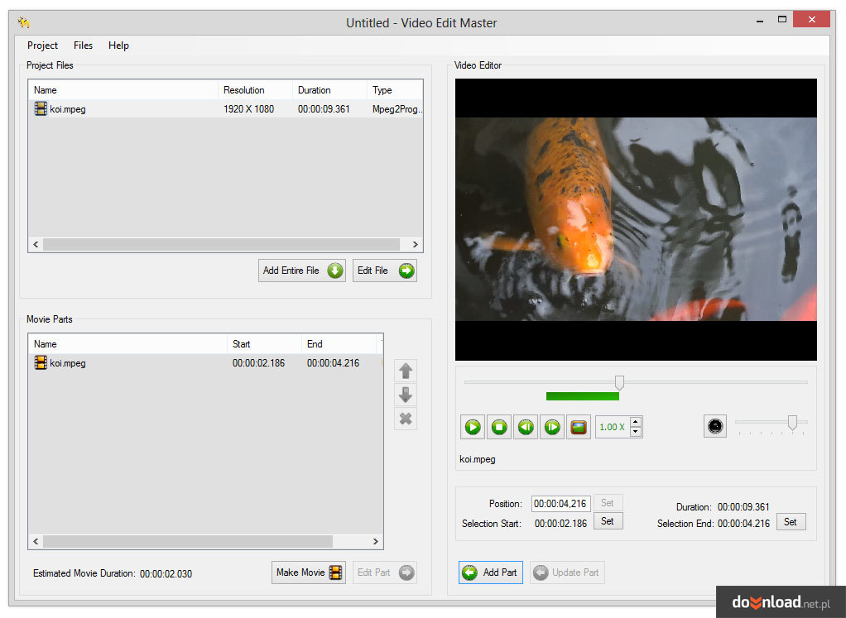Play the video with the green play button

(473, 427)
